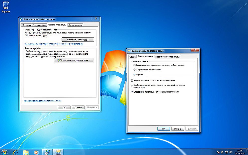Click Применить in the text input services dialog
248x155 pixels.
tap(191, 129)
